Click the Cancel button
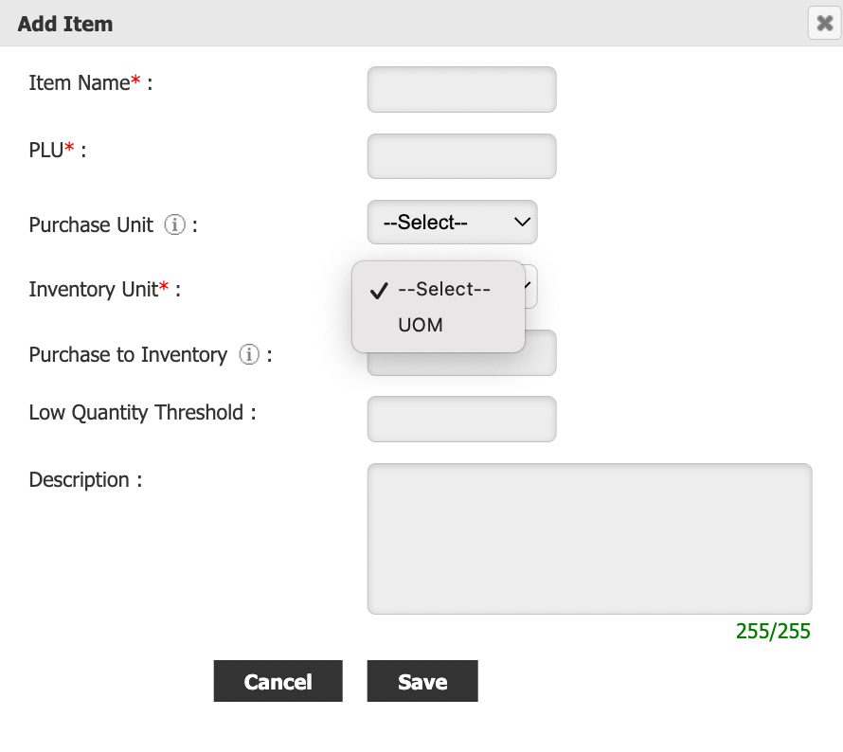This screenshot has height=752, width=843. [x=278, y=681]
